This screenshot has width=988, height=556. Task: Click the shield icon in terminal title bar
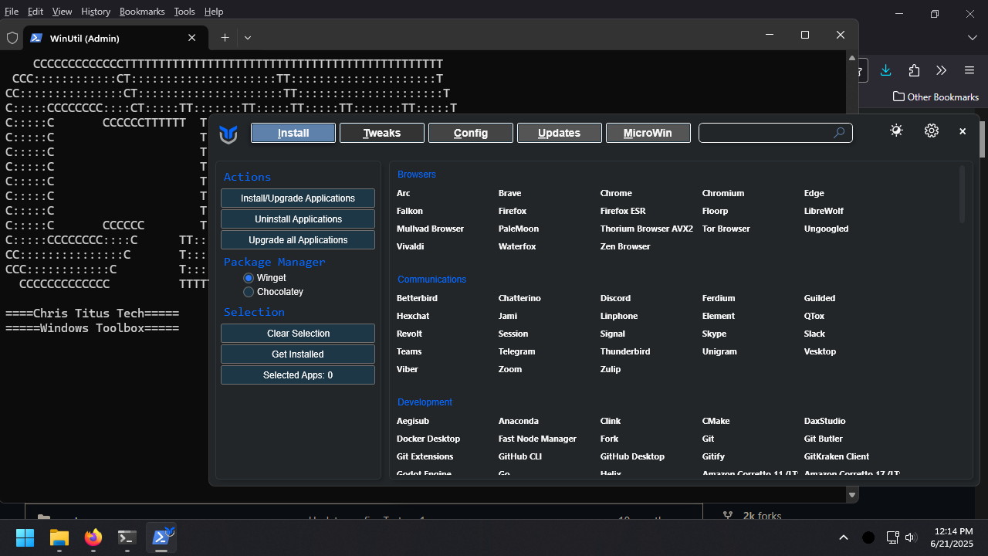tap(12, 38)
